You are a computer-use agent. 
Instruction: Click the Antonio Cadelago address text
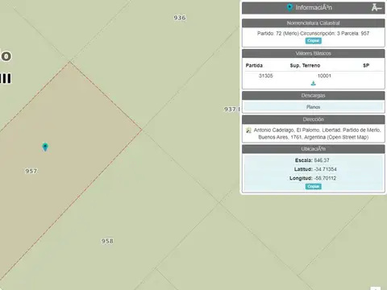(317, 134)
